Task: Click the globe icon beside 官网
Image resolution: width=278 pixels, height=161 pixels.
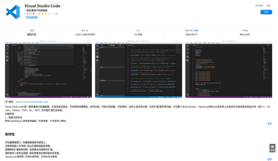Action: [x=6, y=102]
